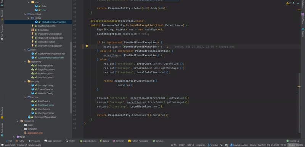Jump to previous highlighted error arrow
The image size is (305, 147).
294,3
